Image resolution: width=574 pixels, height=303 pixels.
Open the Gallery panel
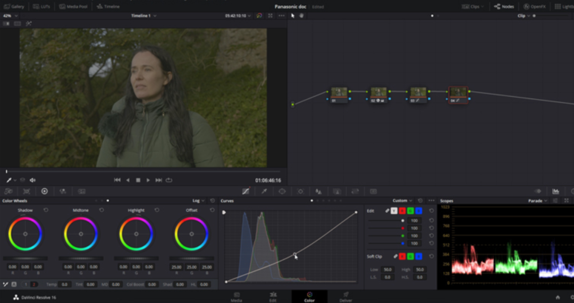pyautogui.click(x=14, y=6)
